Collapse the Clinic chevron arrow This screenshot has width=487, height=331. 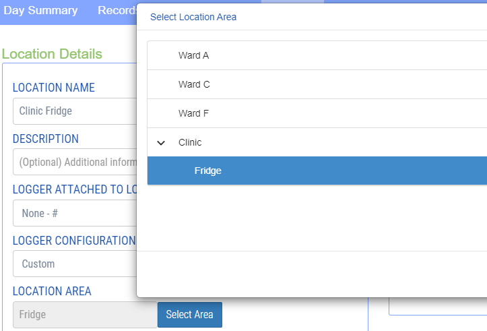click(x=161, y=143)
